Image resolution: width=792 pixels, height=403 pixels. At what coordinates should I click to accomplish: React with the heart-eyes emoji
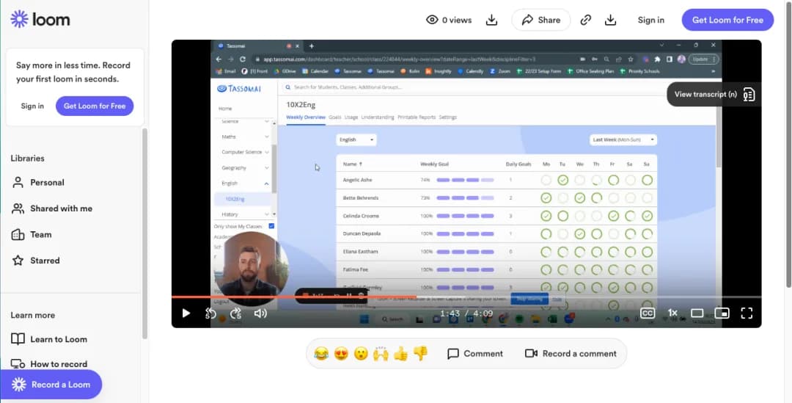341,353
